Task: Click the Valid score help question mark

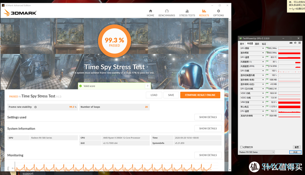Action: 148,86
